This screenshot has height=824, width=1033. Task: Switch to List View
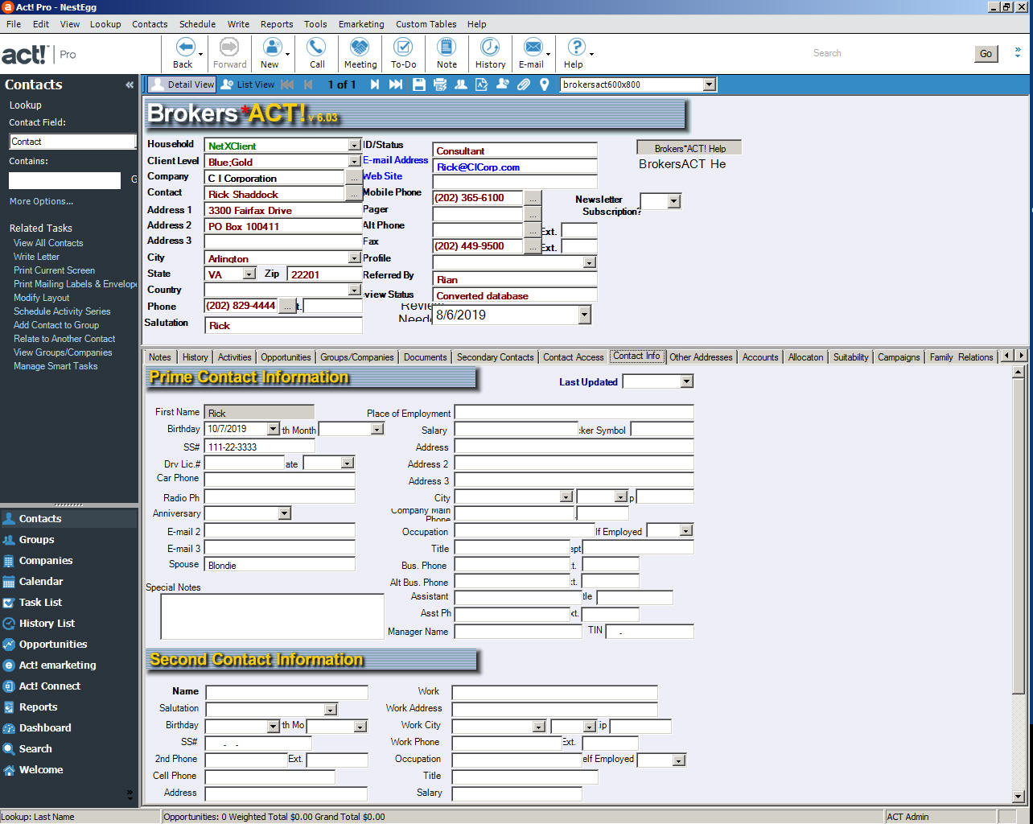tap(248, 84)
